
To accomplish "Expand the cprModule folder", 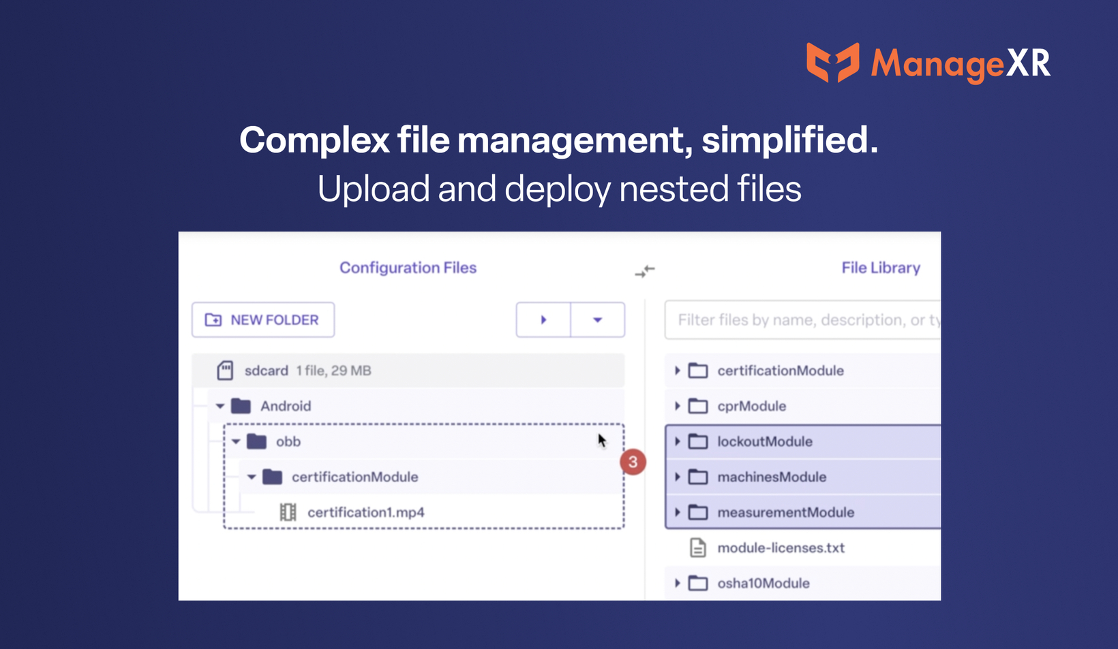I will [x=677, y=406].
